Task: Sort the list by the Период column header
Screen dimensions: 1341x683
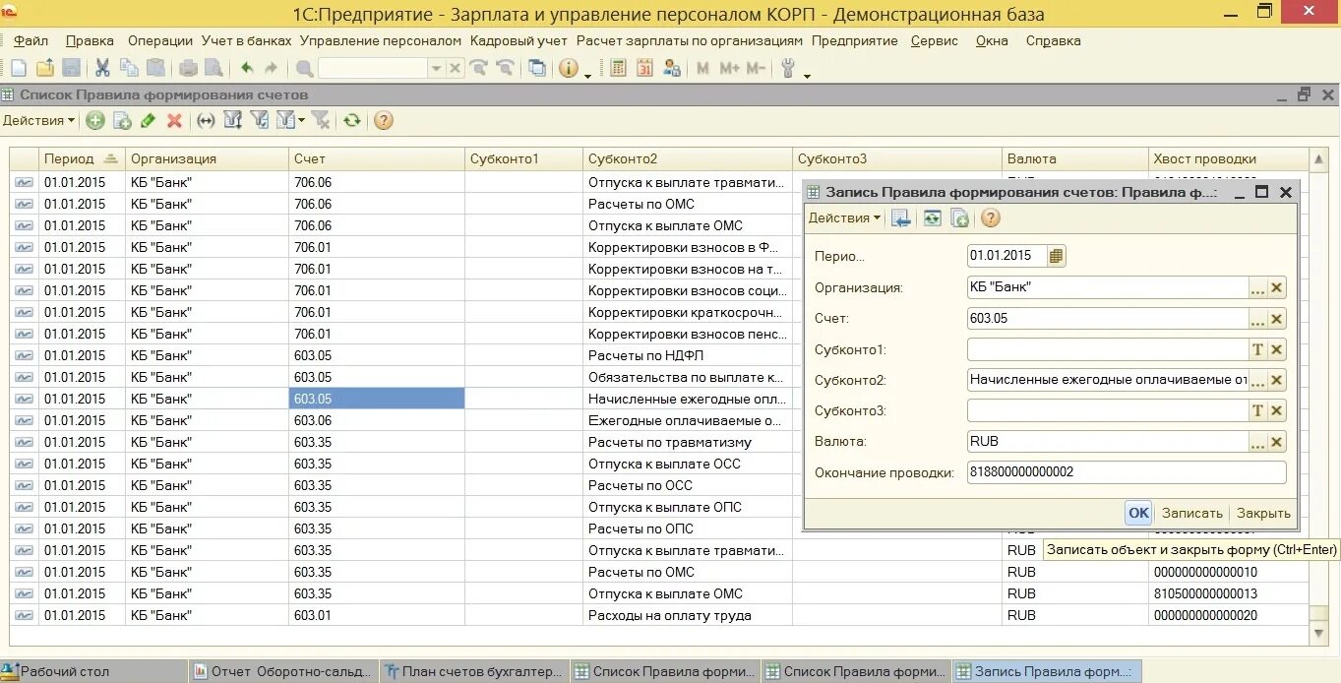Action: (x=82, y=158)
